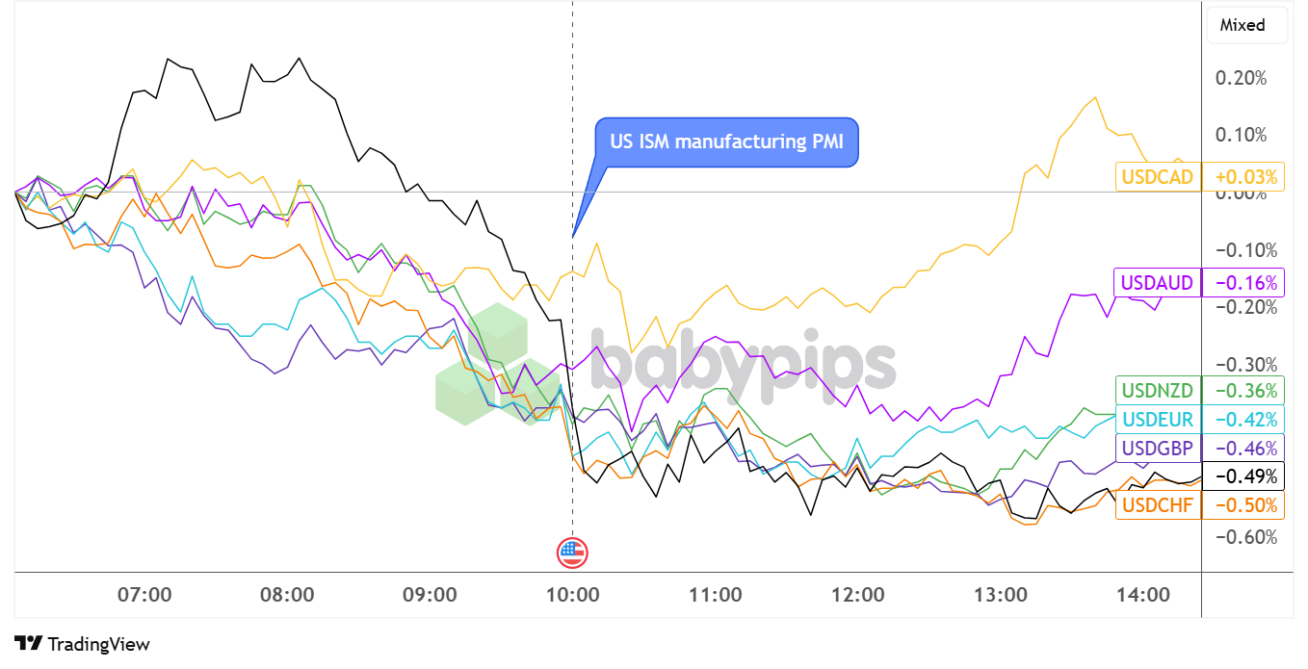Click the US flag economic event icon

pos(572,553)
